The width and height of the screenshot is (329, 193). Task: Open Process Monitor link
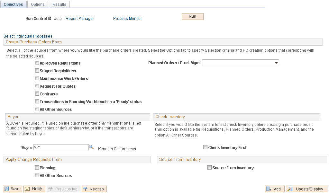(x=127, y=18)
